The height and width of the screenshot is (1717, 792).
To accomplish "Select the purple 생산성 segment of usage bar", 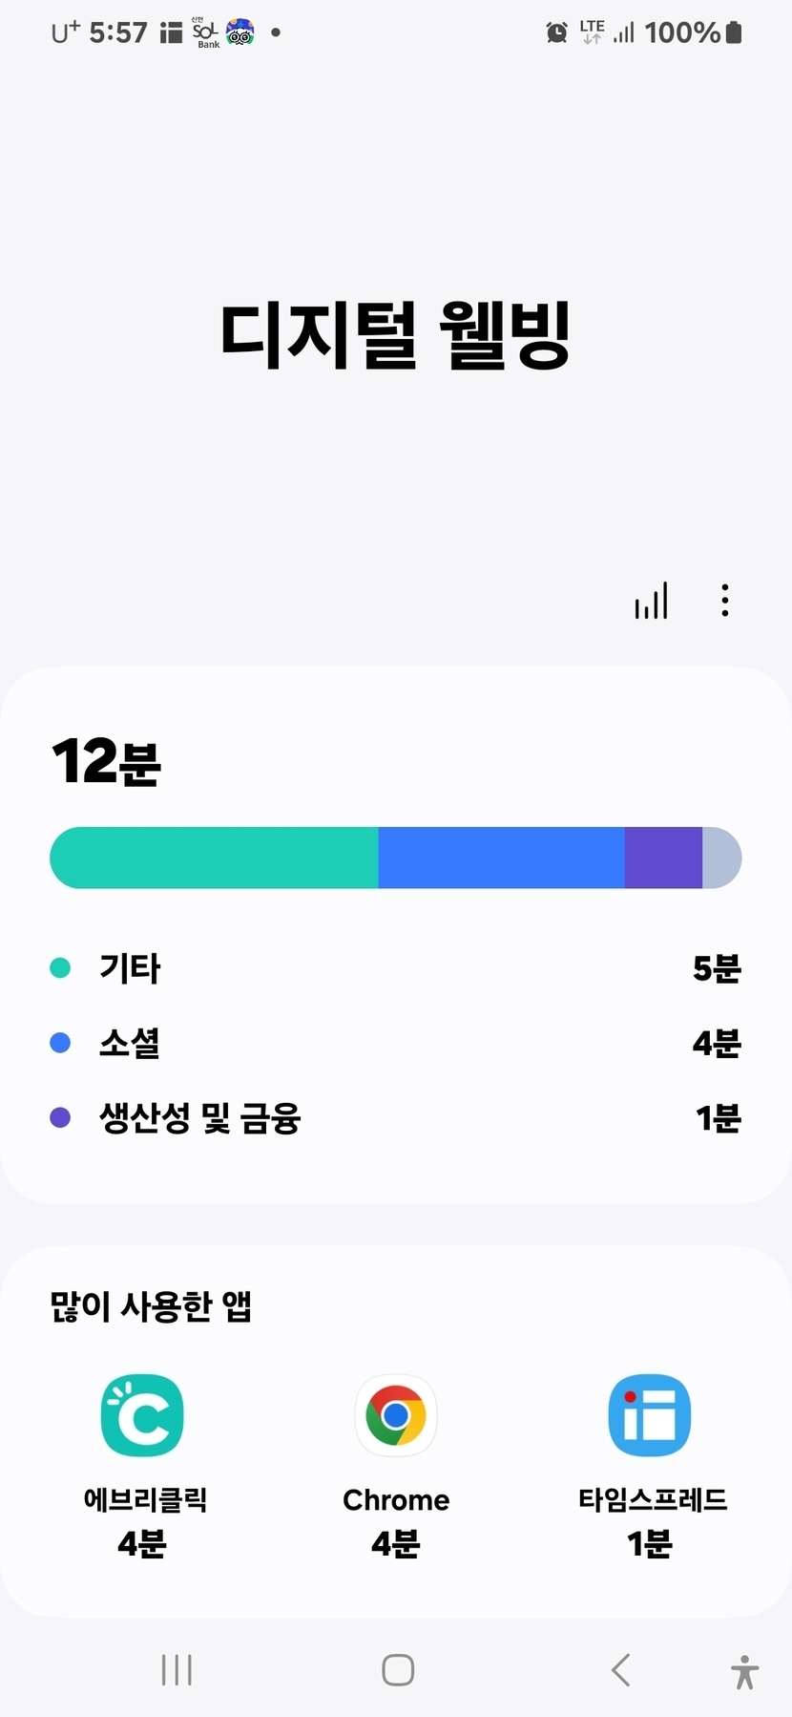I will tap(663, 858).
